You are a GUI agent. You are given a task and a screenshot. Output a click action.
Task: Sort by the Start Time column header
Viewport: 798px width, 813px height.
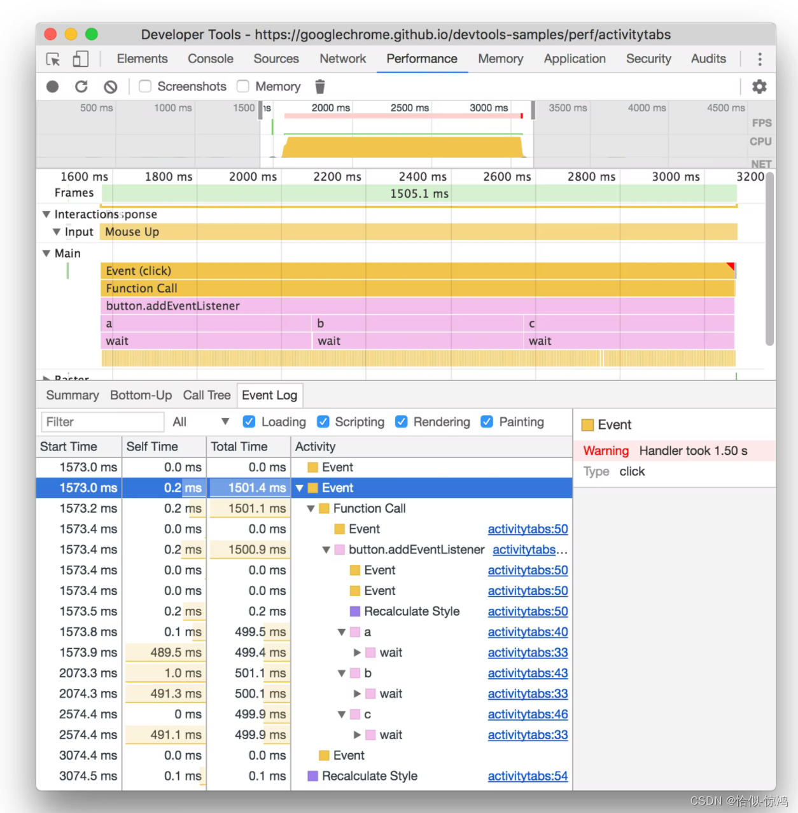pos(79,447)
